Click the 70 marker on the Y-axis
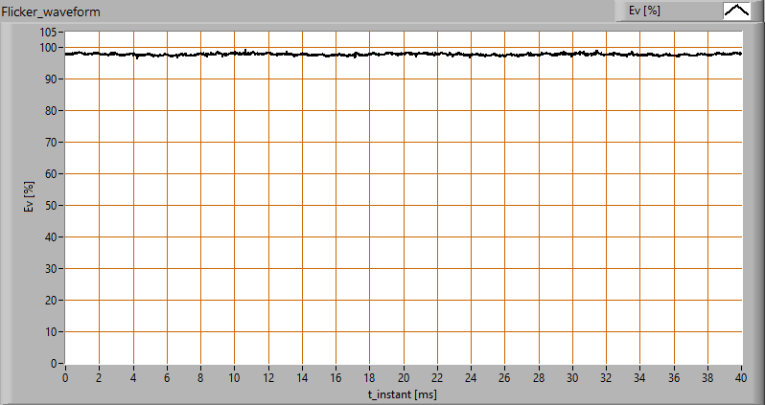This screenshot has height=405, width=765. pos(51,142)
